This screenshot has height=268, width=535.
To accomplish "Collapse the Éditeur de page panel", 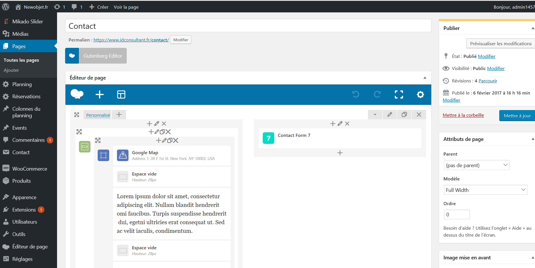I will click(x=425, y=78).
